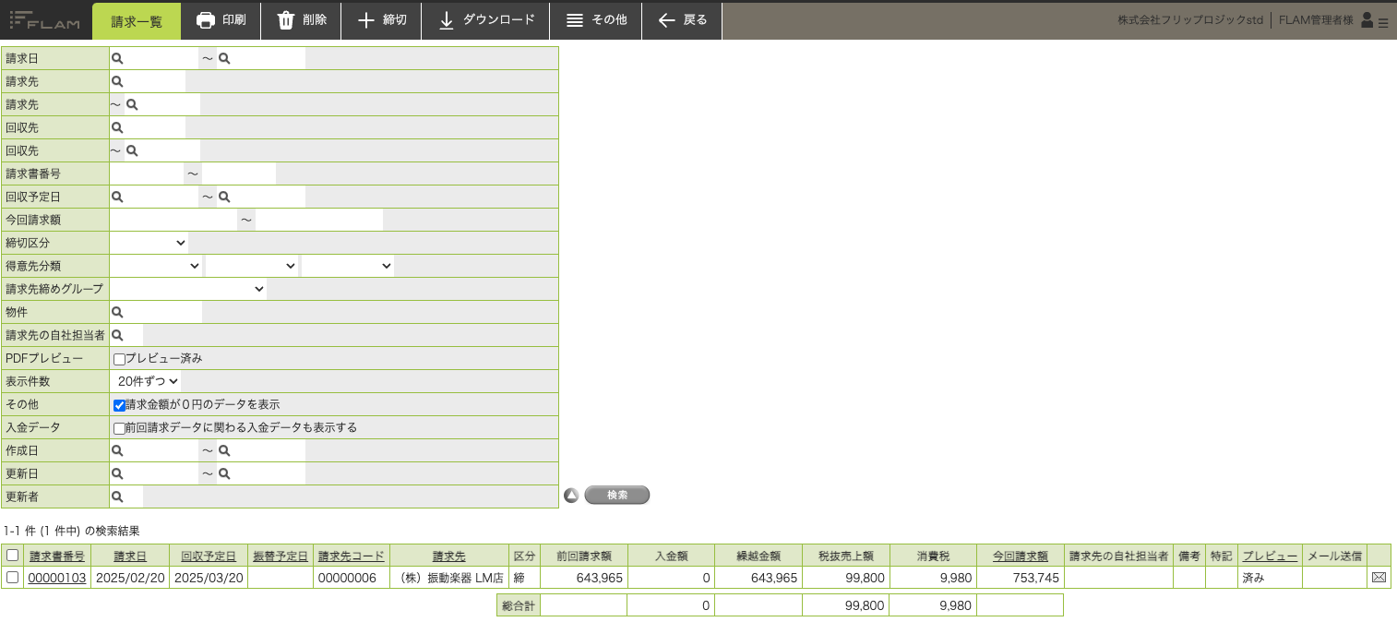The image size is (1397, 622).
Task: Check the row checkbox for invoice 00000103
Action: coord(13,578)
